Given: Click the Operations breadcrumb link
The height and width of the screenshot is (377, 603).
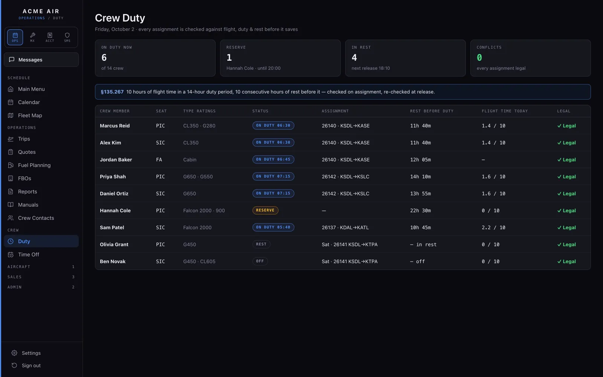Looking at the screenshot, I should [32, 18].
